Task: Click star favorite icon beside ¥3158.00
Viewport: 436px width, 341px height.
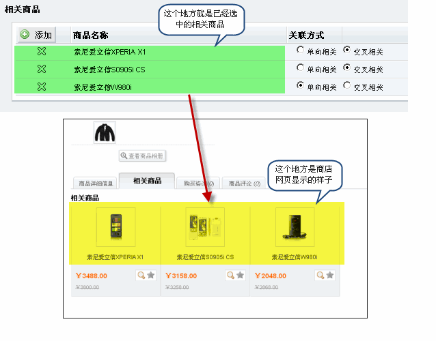Action: (241, 276)
